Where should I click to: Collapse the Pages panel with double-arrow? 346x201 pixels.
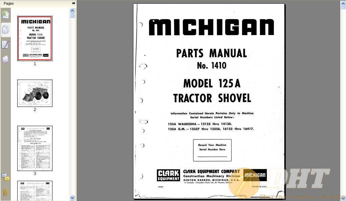73,3
